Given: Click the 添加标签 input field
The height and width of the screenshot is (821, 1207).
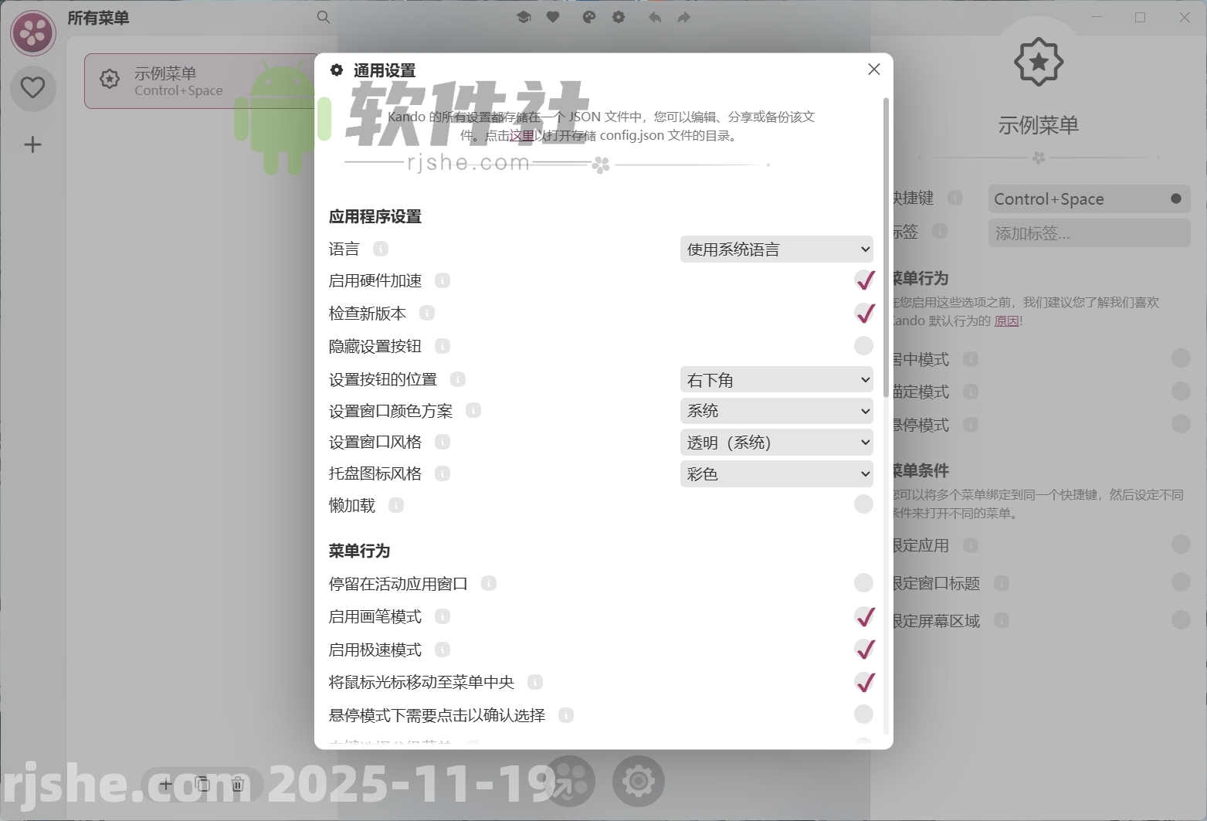Looking at the screenshot, I should pyautogui.click(x=1088, y=232).
